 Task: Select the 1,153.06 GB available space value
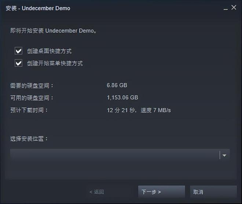[x=122, y=97]
